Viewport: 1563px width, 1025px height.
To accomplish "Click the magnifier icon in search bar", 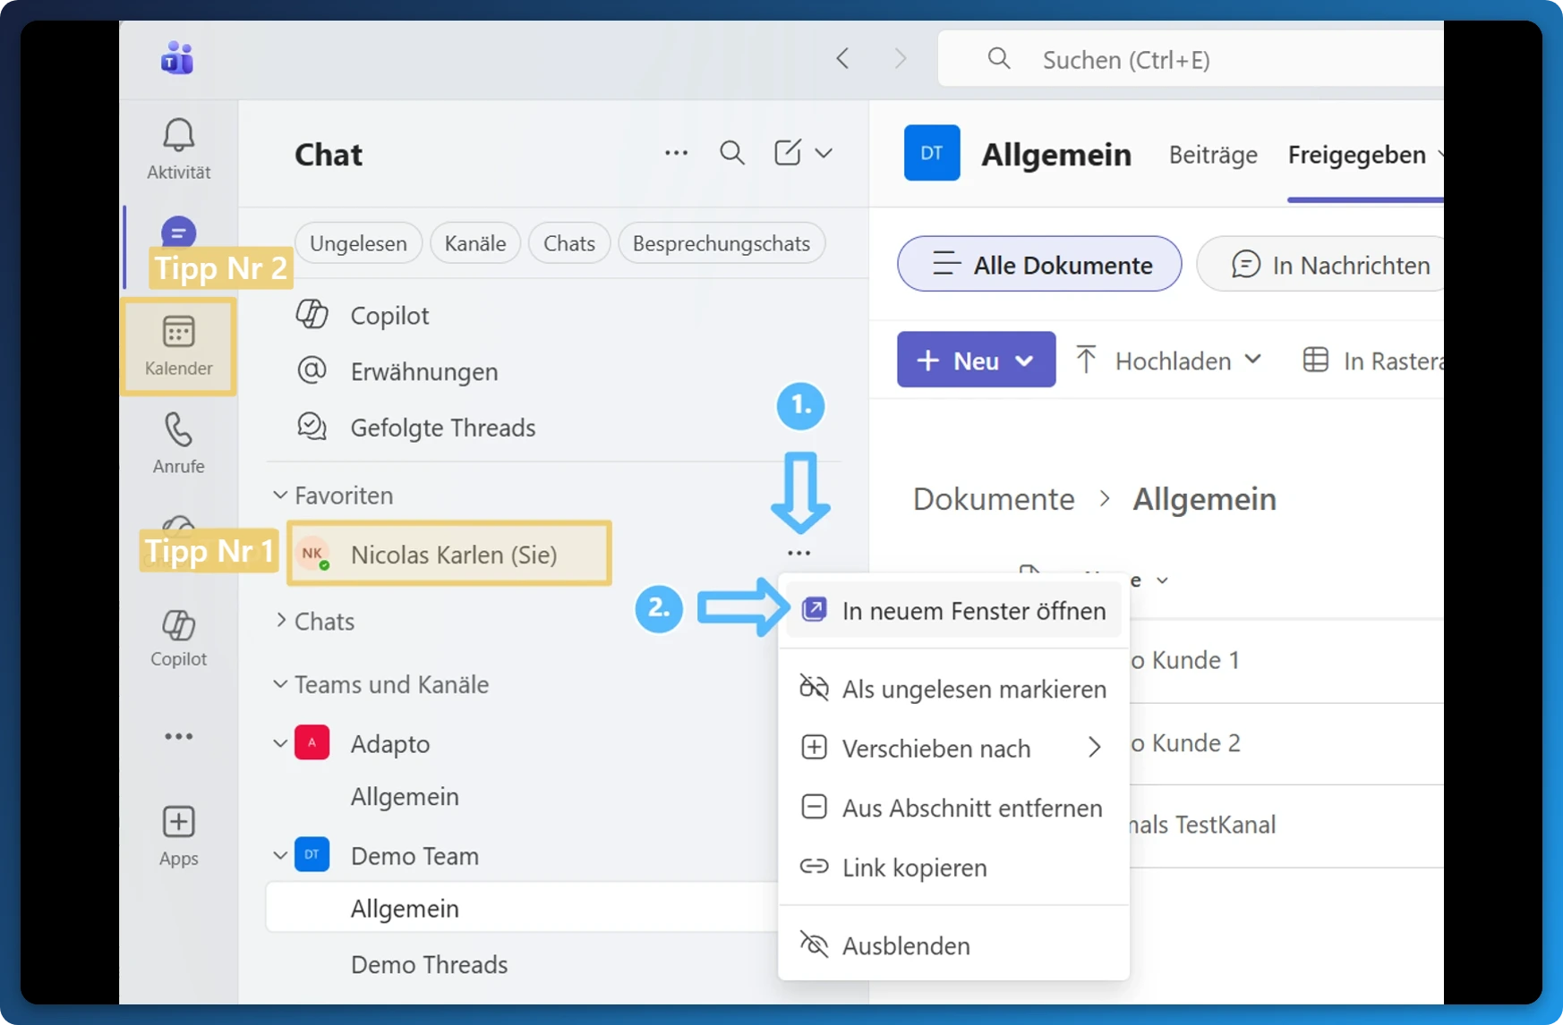I will click(x=999, y=59).
